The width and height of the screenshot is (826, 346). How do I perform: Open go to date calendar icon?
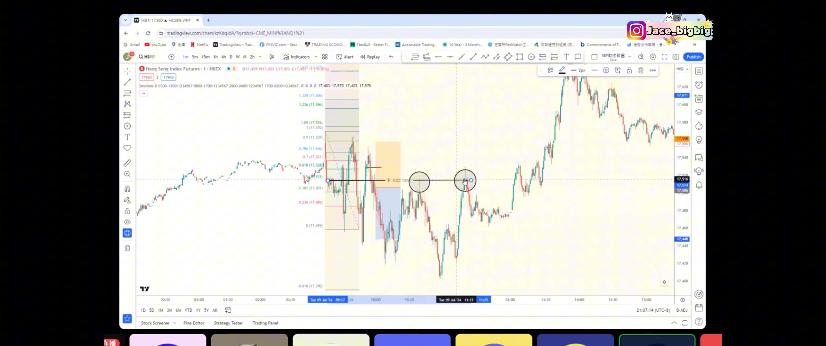point(228,310)
